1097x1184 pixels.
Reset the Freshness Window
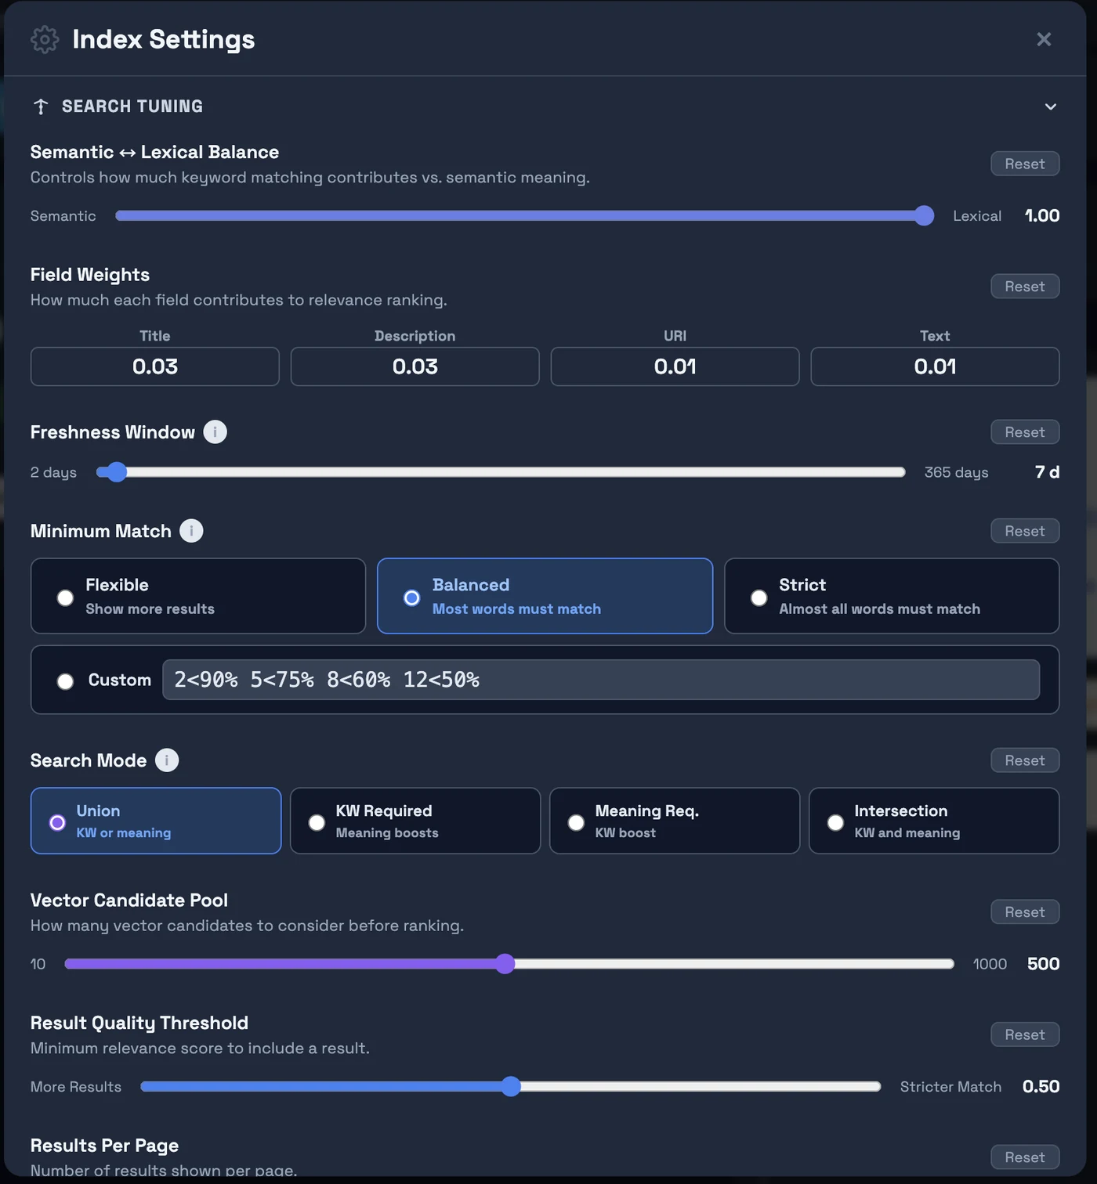pos(1025,431)
